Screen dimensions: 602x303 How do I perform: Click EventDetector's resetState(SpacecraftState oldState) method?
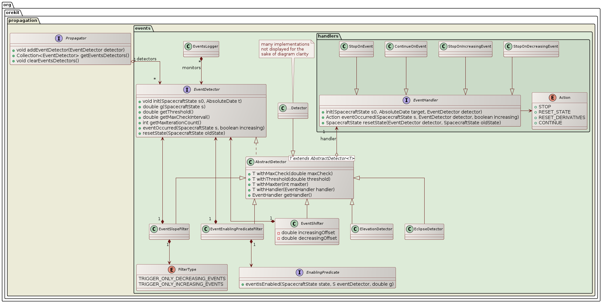point(184,133)
